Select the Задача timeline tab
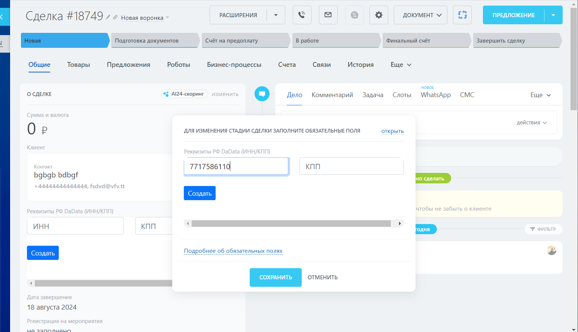The width and height of the screenshot is (578, 332). [x=373, y=95]
